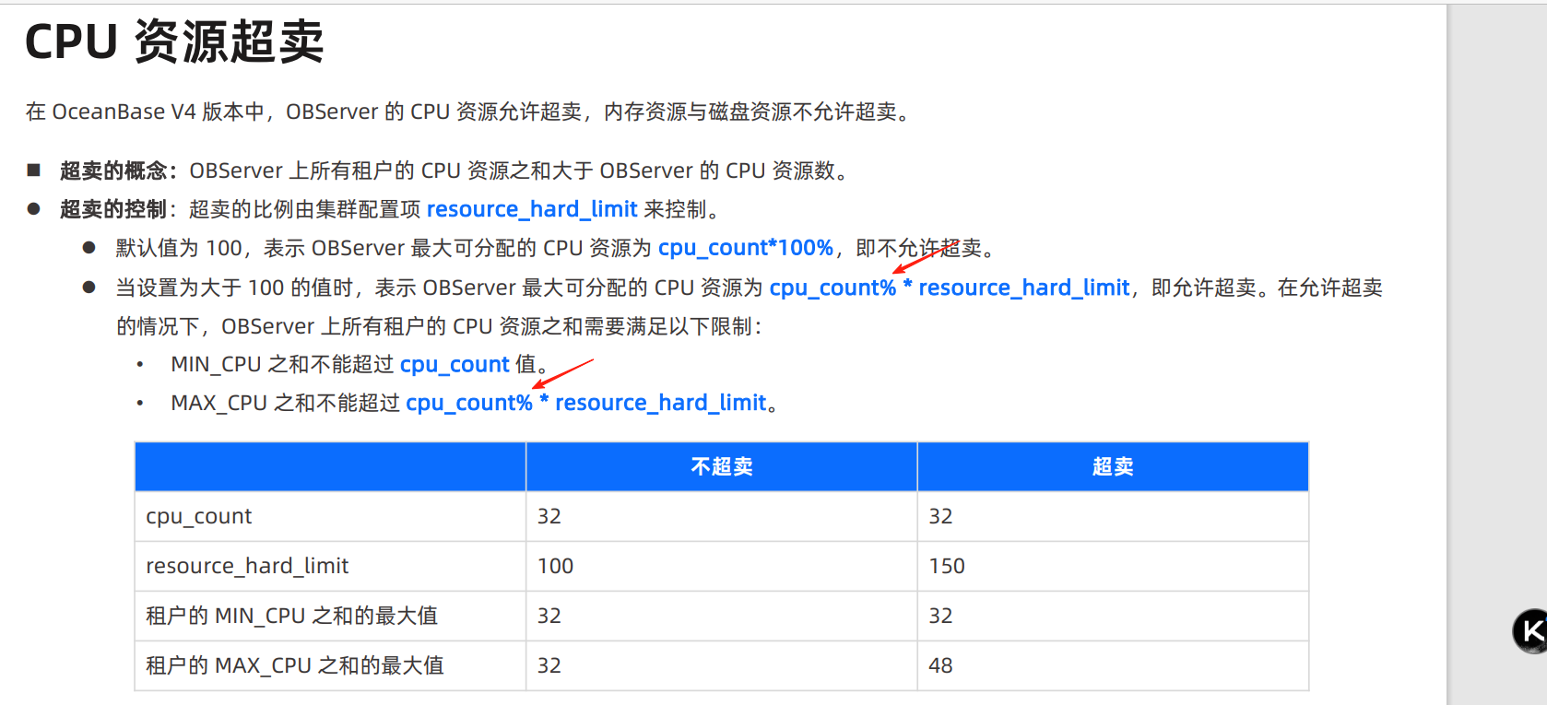Click the value 48 in the 超卖 column
Image resolution: width=1547 pixels, height=705 pixels.
pyautogui.click(x=940, y=665)
